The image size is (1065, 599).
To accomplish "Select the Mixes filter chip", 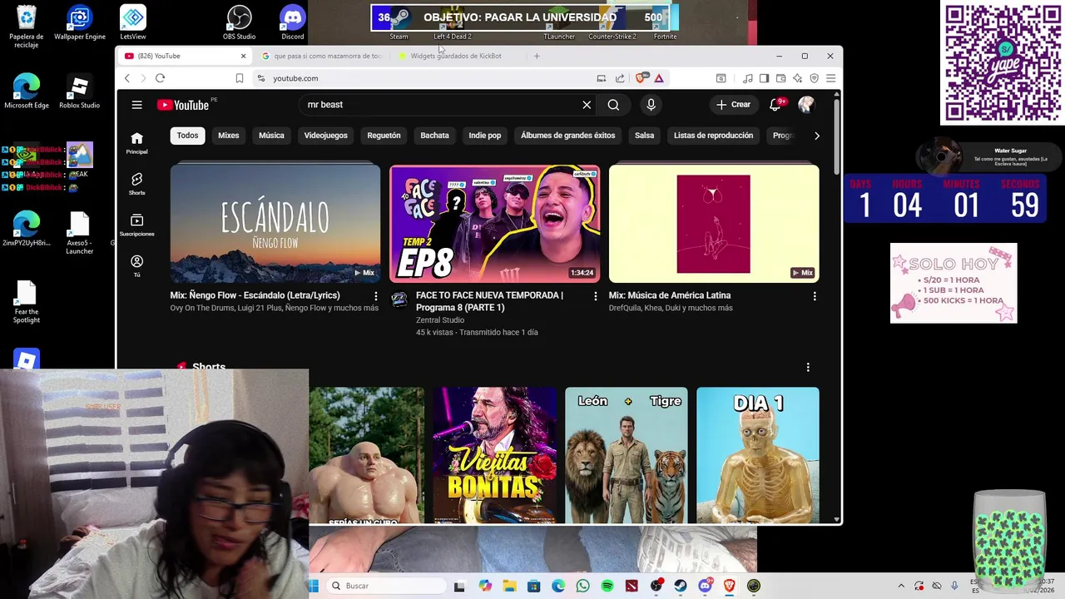I will pyautogui.click(x=228, y=136).
